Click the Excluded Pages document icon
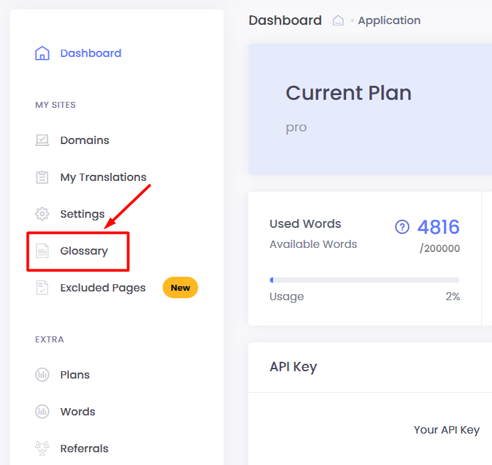 tap(42, 287)
